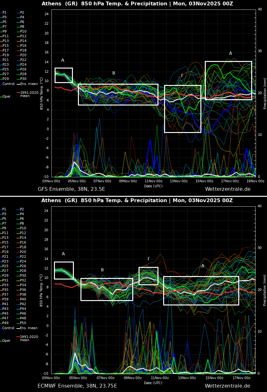Screen dimensions: 267x392
Task: Click the P1 entry in the GFS legend
Action: pos(4,13)
